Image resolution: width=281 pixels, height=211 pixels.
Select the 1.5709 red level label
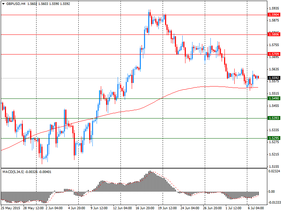coord(274,54)
